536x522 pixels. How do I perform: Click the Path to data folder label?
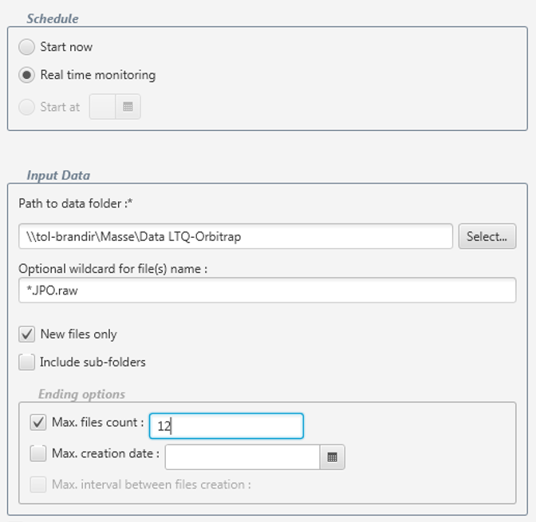(75, 204)
